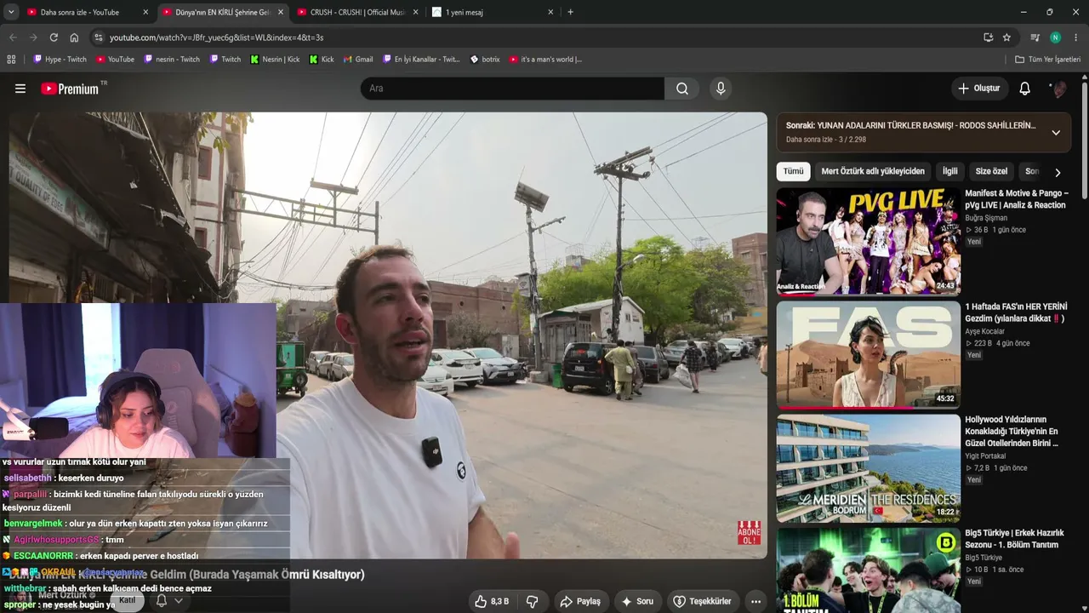Open the 'PVG LIVE' video thumbnail
The height and width of the screenshot is (613, 1089).
coord(868,241)
